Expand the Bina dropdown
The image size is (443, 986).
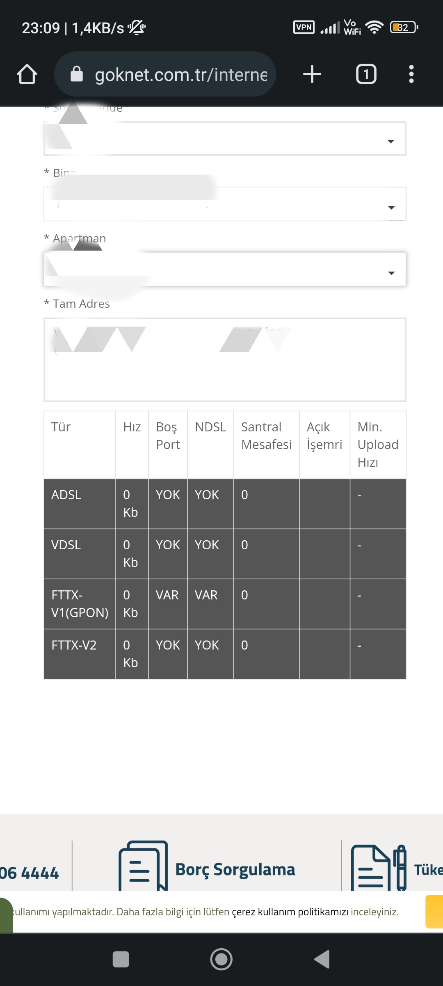(225, 204)
